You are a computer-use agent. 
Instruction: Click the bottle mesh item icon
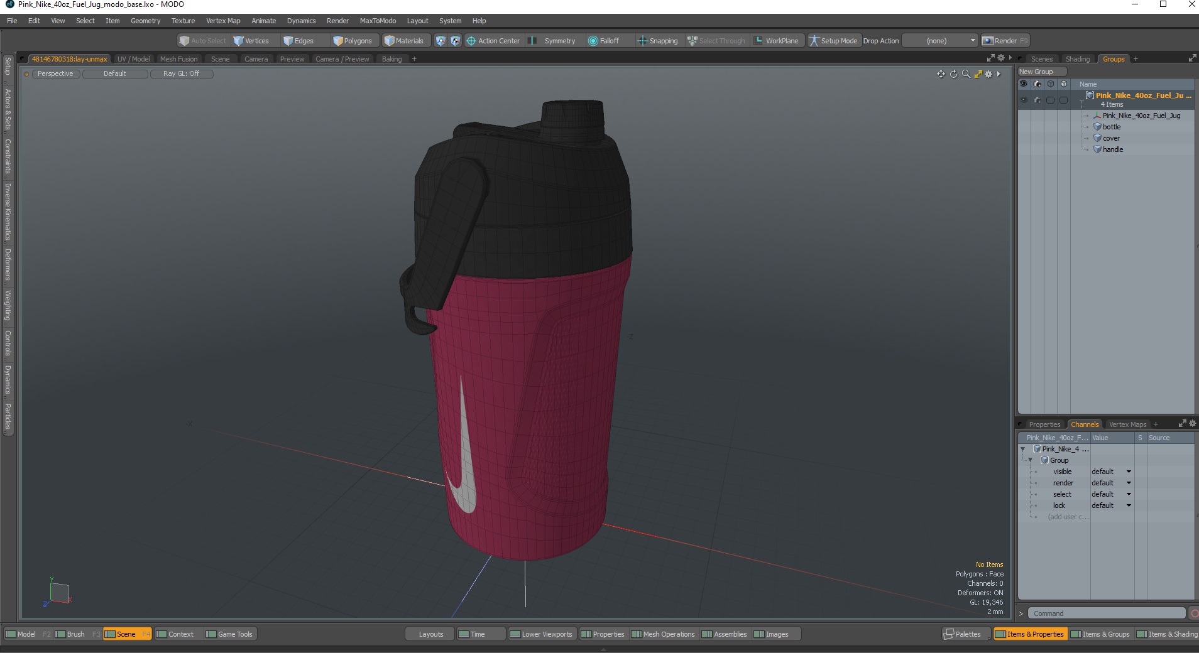[1097, 127]
